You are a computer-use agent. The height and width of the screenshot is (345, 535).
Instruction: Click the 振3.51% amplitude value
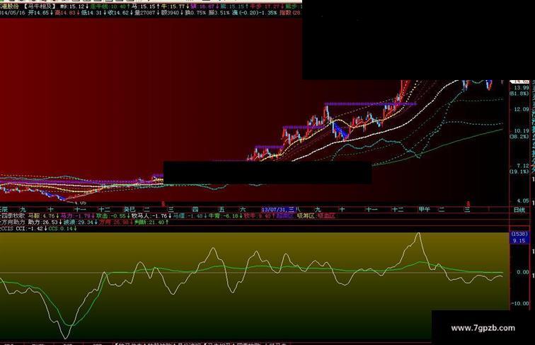coord(219,13)
